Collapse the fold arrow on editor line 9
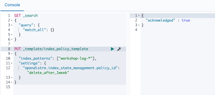 pos(12,54)
